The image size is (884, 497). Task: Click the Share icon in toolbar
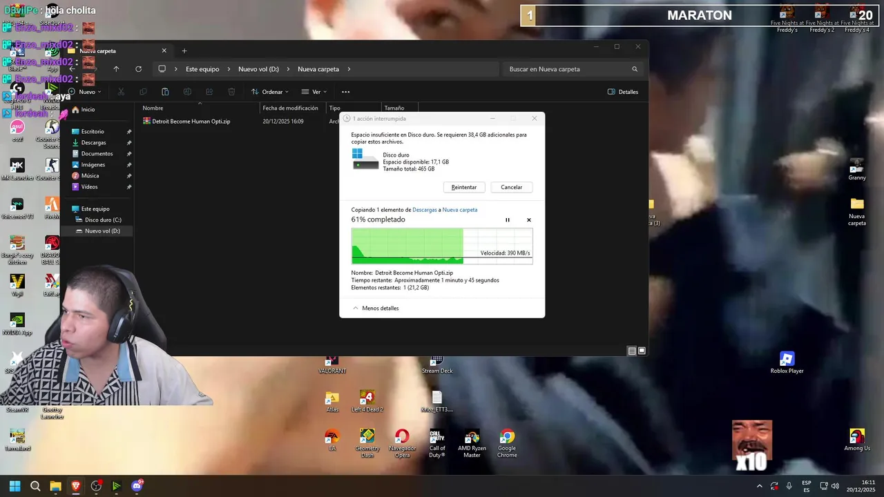[x=209, y=92]
